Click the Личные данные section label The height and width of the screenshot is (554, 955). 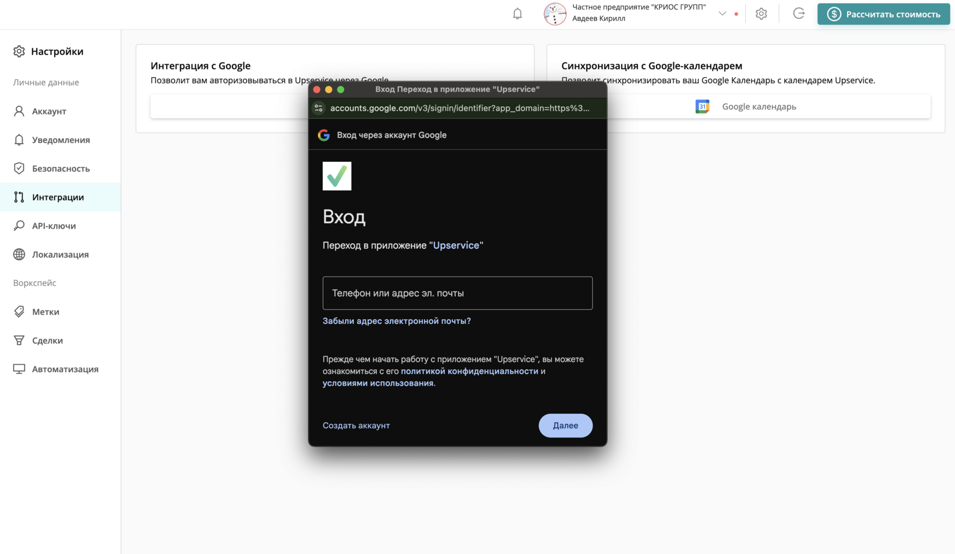46,82
